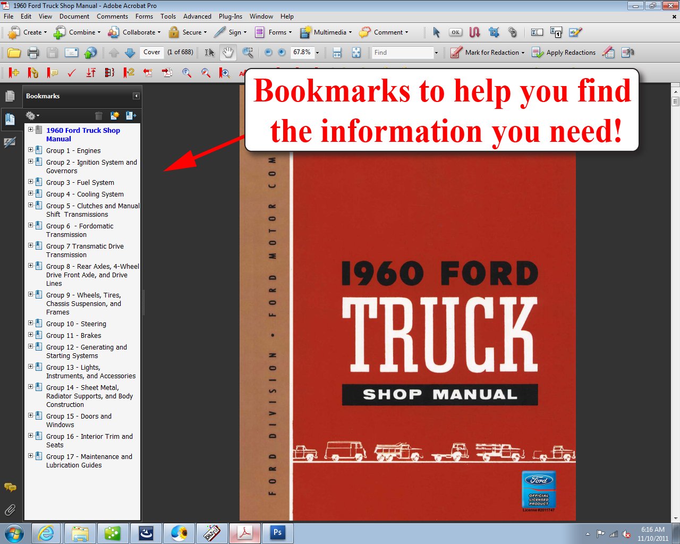Click the Windows Start button

(14, 533)
